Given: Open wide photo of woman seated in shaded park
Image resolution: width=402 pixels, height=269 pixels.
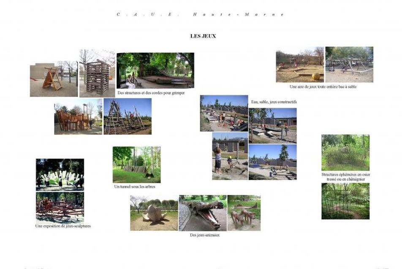Looking at the screenshot, I should click(155, 71).
